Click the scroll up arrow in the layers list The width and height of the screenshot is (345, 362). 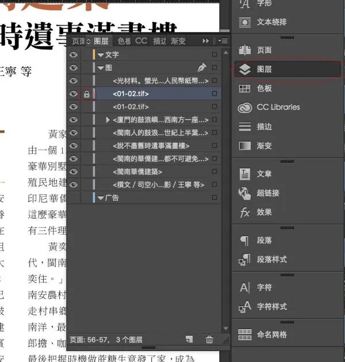(x=226, y=52)
